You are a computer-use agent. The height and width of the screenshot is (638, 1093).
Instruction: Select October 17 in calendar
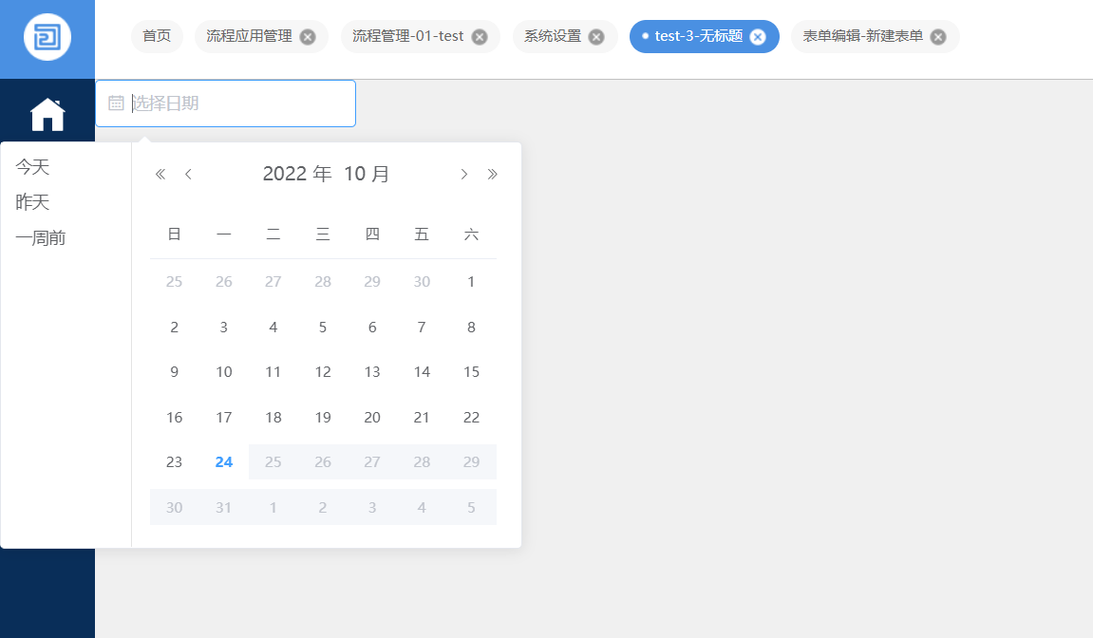[224, 418]
